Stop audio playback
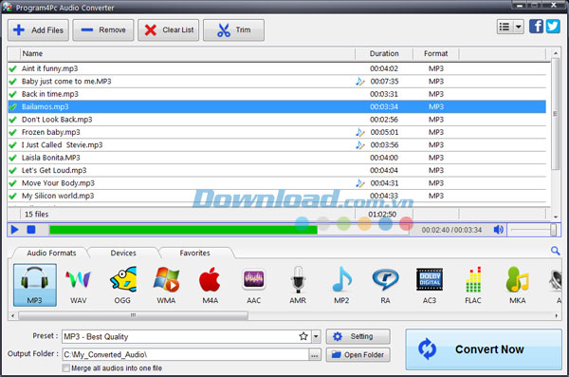 point(31,230)
